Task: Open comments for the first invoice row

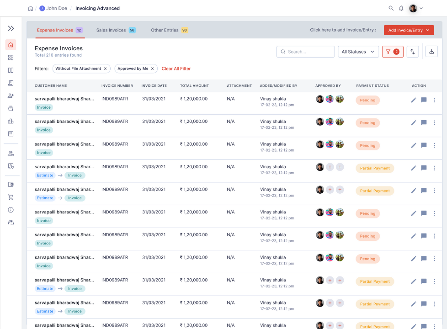Action: 424,100
